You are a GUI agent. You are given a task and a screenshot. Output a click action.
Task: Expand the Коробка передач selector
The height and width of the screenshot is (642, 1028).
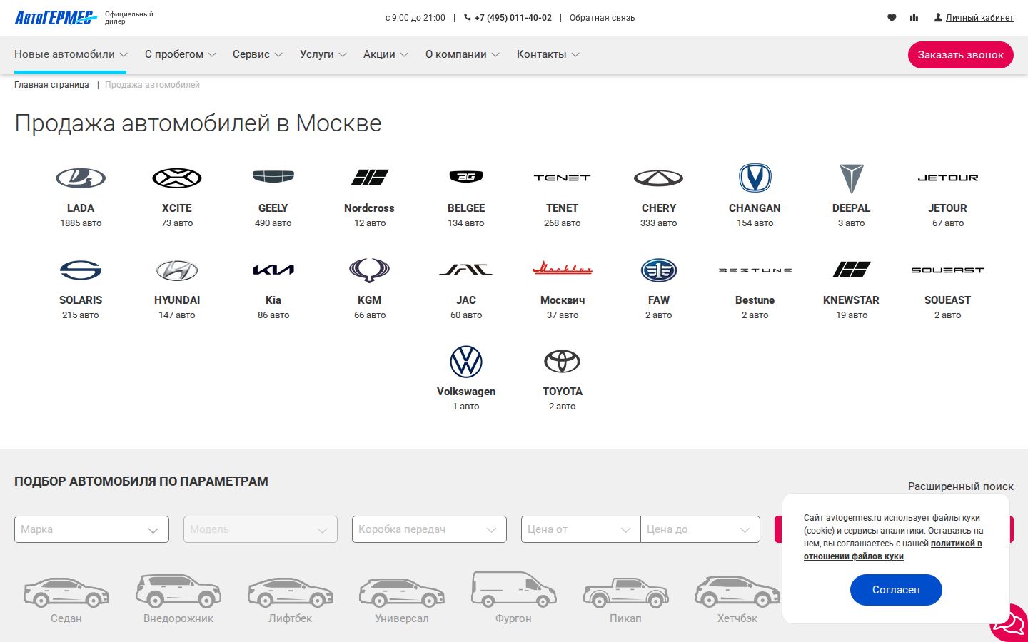click(428, 529)
